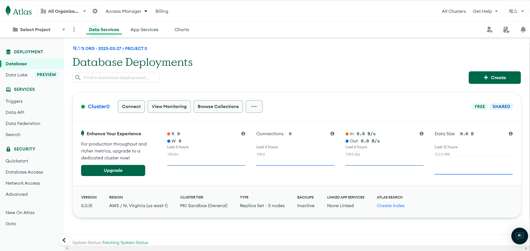530x251 pixels.
Task: Click the Upgrade button
Action: 113,170
